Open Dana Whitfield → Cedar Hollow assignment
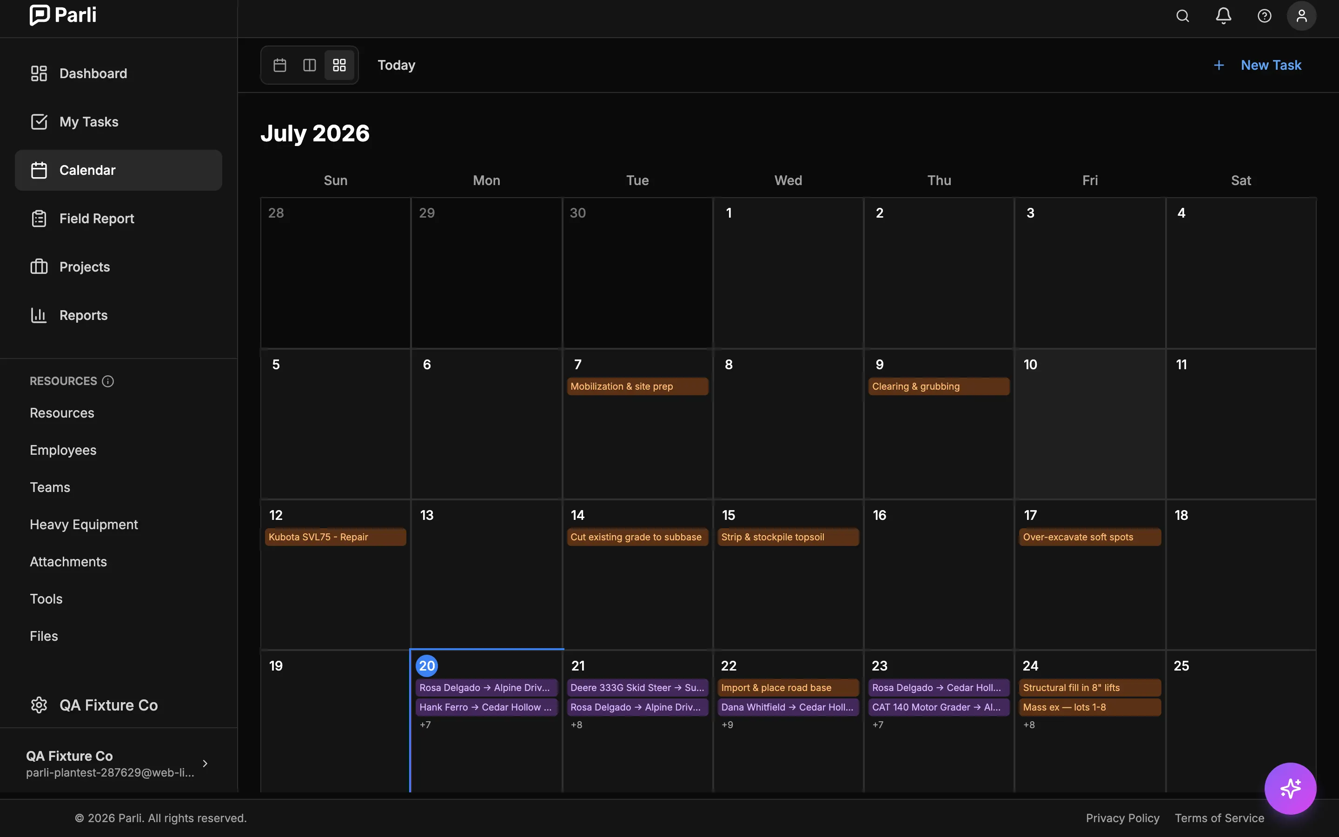Screen dimensions: 1339x837 click(x=788, y=707)
